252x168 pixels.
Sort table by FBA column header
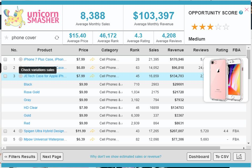tap(236, 50)
